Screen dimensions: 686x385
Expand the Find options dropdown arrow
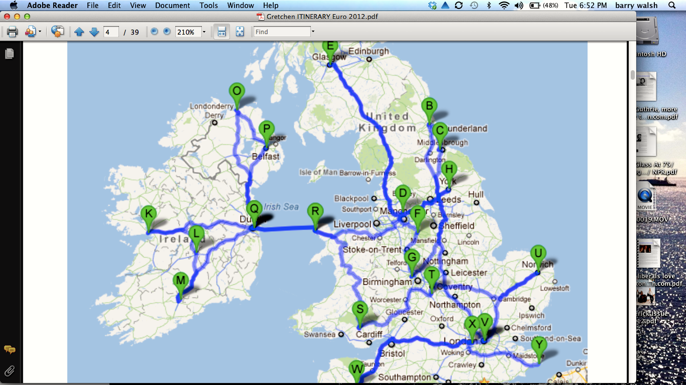313,32
